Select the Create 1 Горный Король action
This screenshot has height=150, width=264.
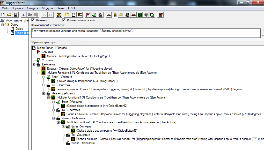(x=170, y=139)
